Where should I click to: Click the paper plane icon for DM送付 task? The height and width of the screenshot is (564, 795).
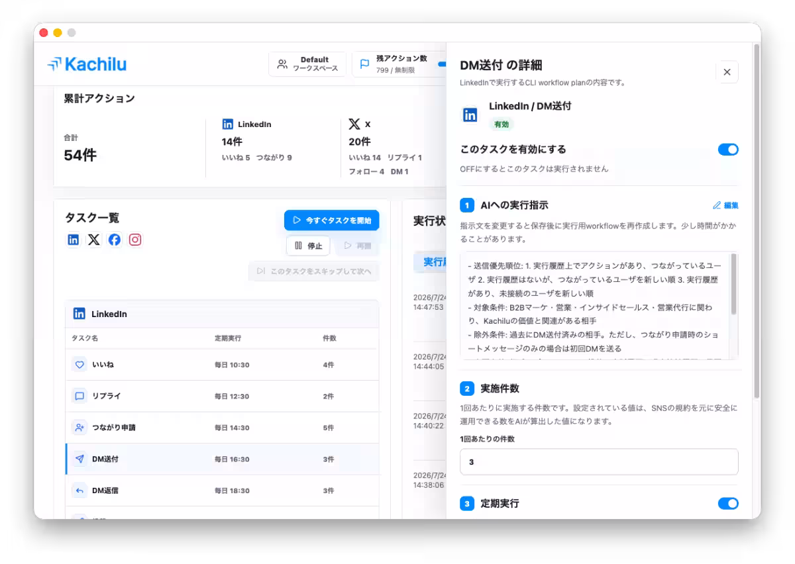[79, 459]
